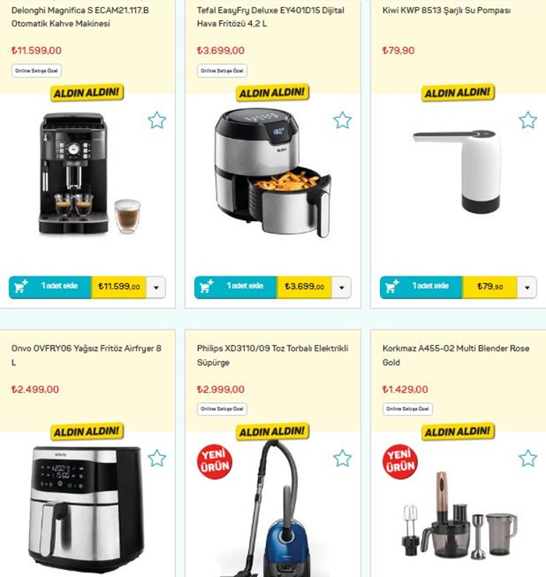Click cart icon for Delonghi coffee machine
546x577 pixels.
click(x=21, y=287)
